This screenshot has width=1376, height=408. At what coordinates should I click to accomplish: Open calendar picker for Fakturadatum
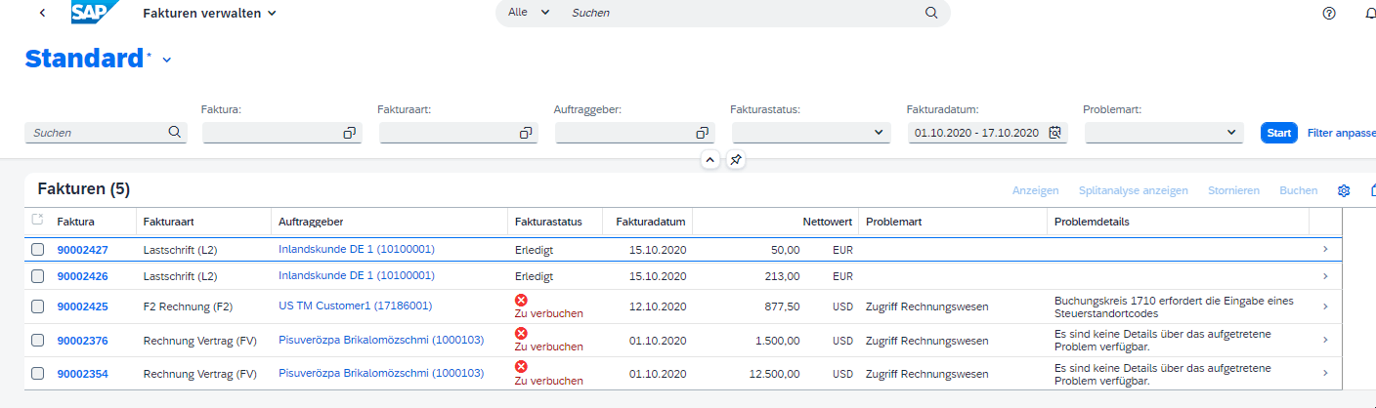tap(1054, 133)
